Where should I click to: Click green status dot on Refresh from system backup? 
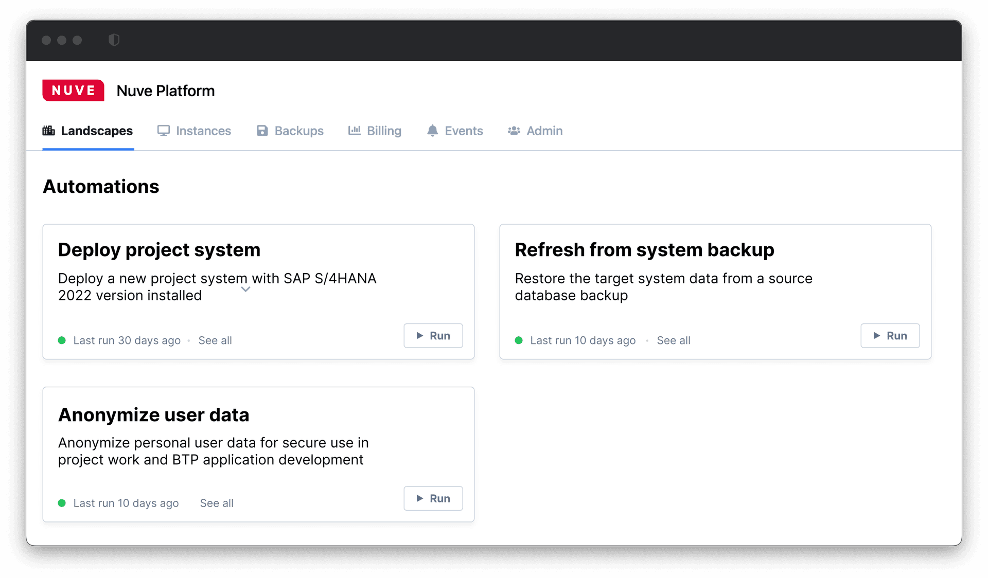point(519,340)
